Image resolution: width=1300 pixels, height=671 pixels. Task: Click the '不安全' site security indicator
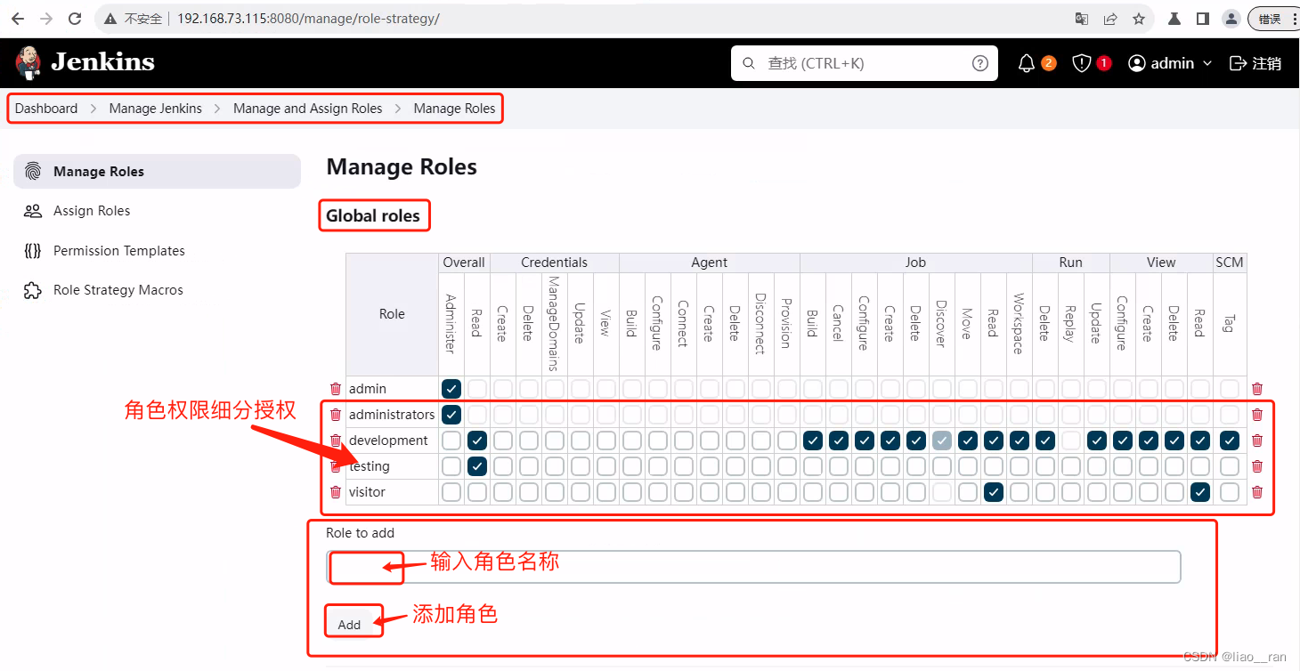click(x=134, y=19)
